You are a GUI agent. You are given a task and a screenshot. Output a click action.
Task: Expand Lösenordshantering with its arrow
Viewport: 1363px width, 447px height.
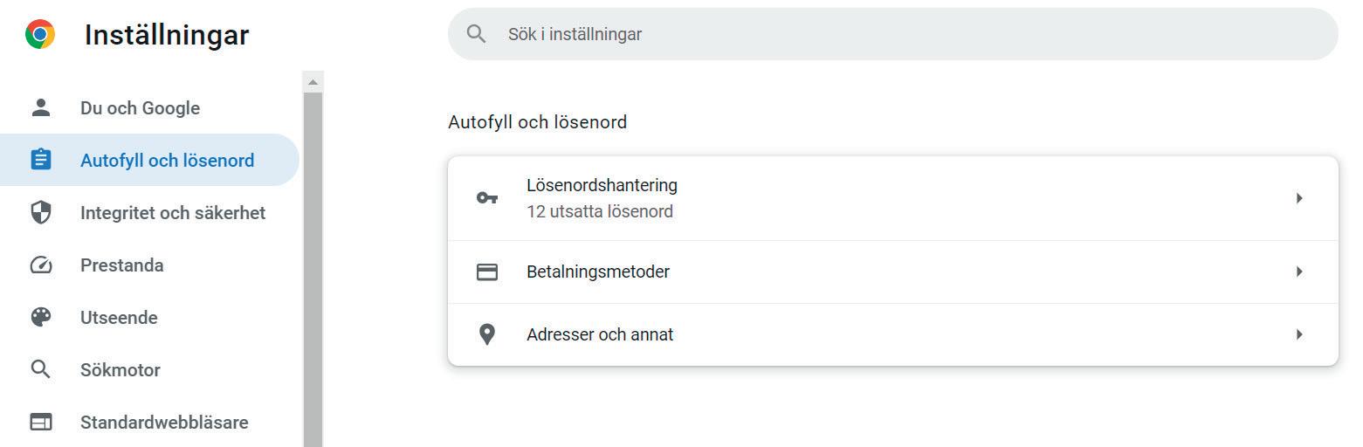point(1299,198)
